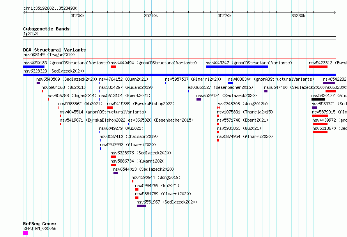Click the 35230k ruler position label
Screen dimensions: 347x237
[x=299, y=16]
